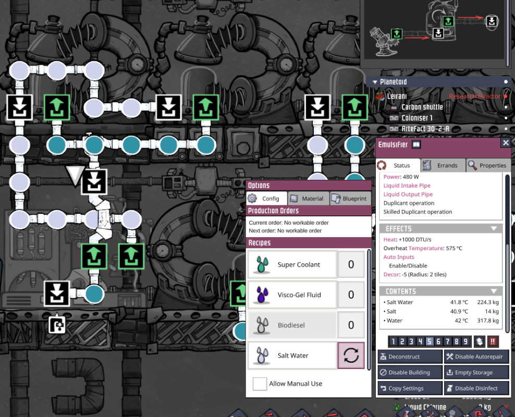The height and width of the screenshot is (417, 515).
Task: Open the Blueprint tab
Action: point(350,198)
